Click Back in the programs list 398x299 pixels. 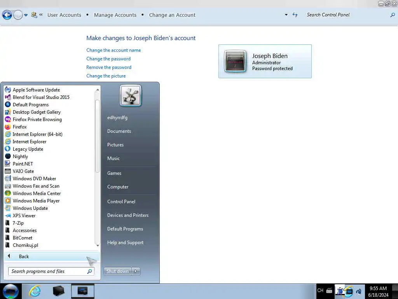click(x=52, y=257)
